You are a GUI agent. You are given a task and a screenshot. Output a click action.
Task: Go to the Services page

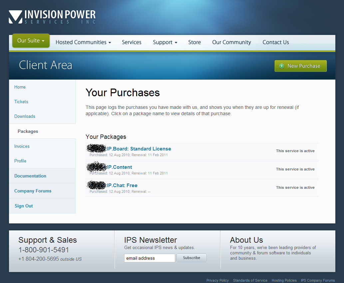pyautogui.click(x=132, y=42)
